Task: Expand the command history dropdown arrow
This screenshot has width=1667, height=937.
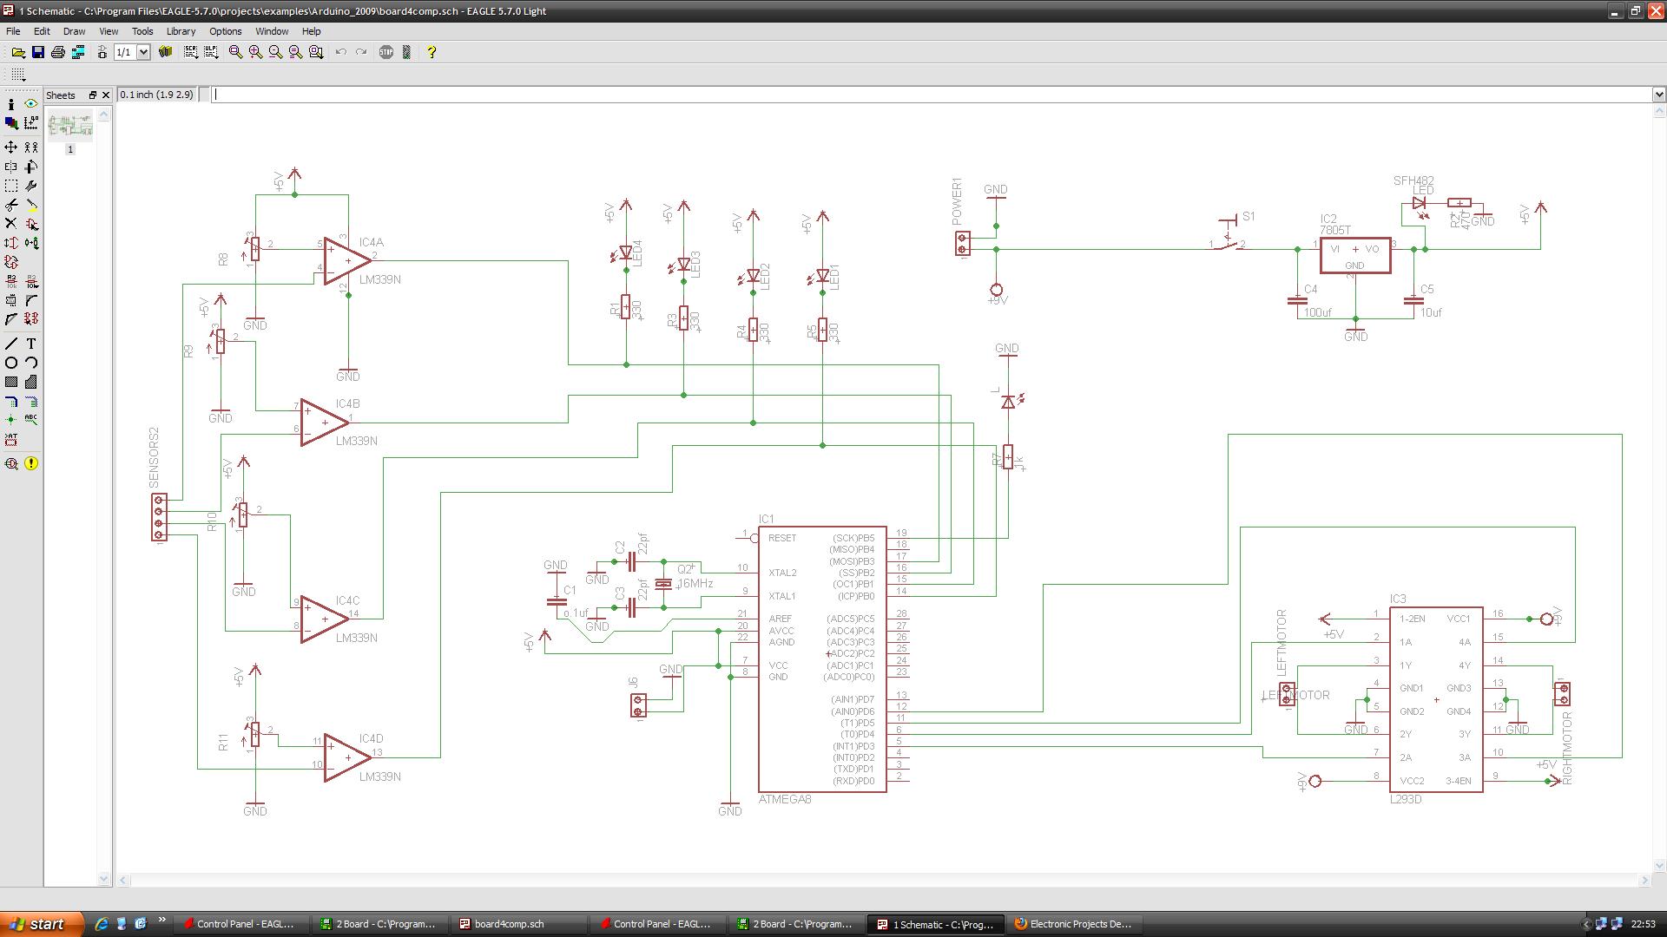Action: [1659, 95]
